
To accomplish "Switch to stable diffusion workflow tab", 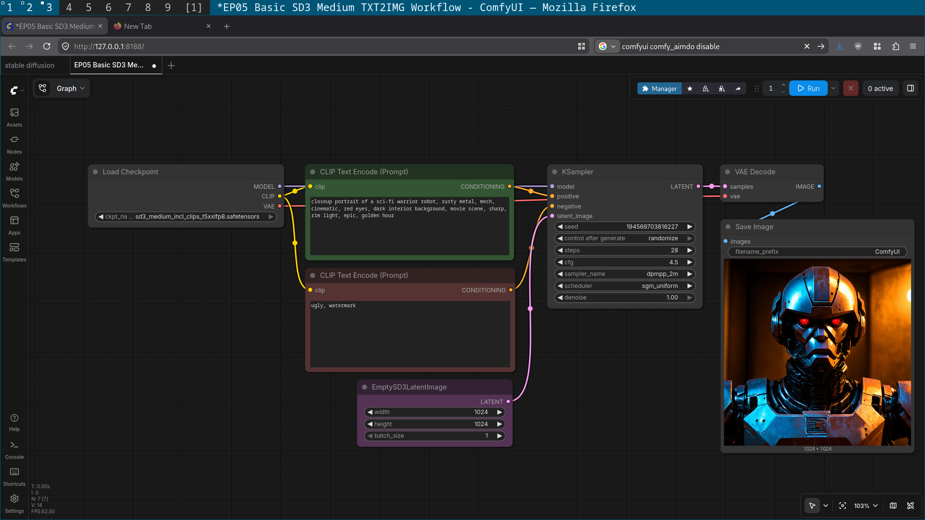I will click(x=29, y=65).
